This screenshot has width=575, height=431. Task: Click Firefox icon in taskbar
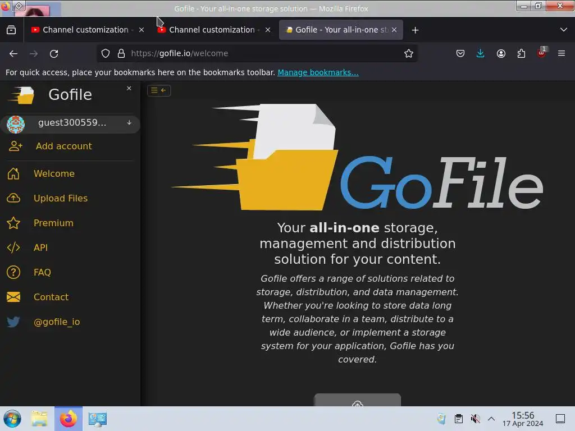[68, 419]
